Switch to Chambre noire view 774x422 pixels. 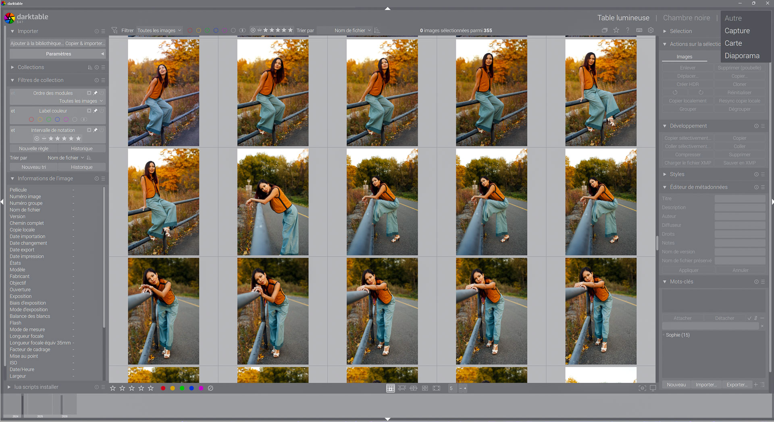pyautogui.click(x=687, y=18)
